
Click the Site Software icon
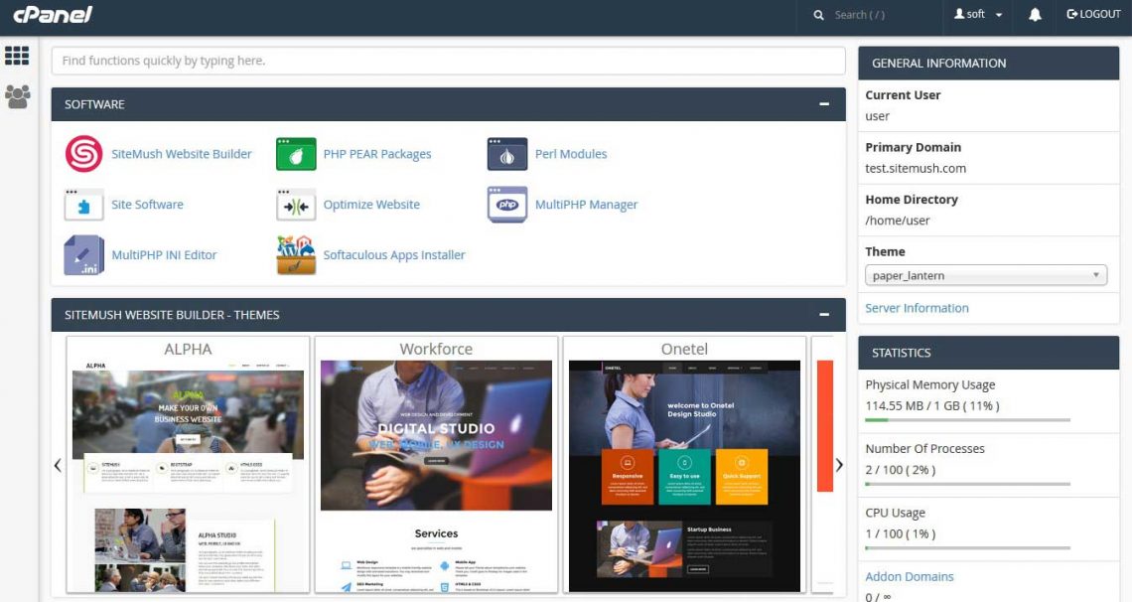pos(83,205)
